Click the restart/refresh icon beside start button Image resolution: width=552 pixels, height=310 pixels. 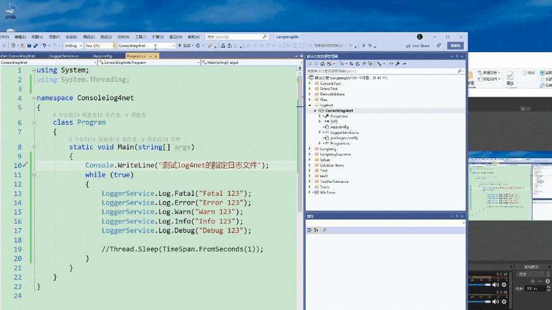click(x=198, y=46)
